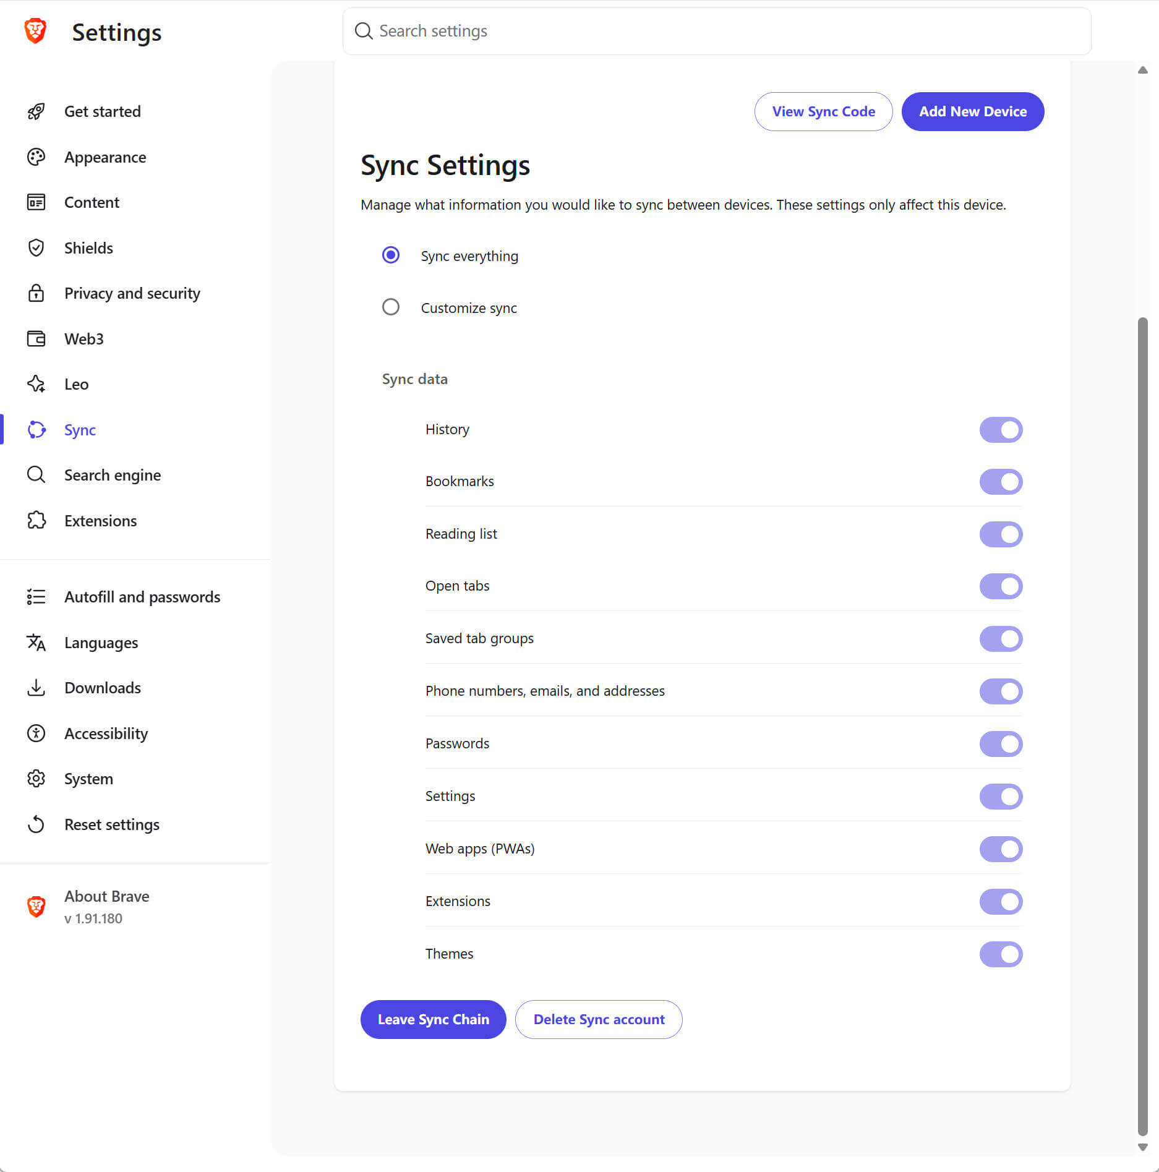Click the vertical scrollbar thumb
The width and height of the screenshot is (1159, 1172).
pyautogui.click(x=1142, y=727)
